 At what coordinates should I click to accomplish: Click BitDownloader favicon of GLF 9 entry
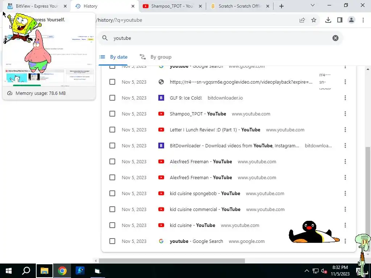click(x=161, y=98)
